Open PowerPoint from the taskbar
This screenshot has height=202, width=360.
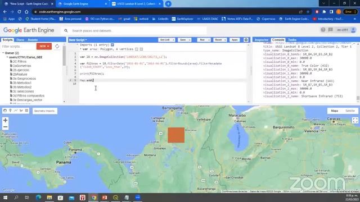point(105,198)
